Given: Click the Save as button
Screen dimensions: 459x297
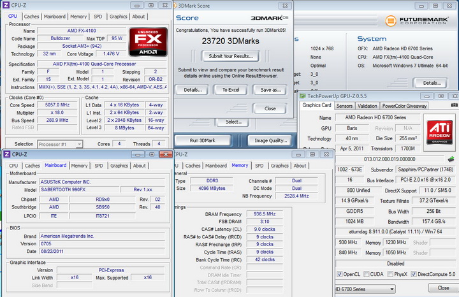Looking at the screenshot, I should [270, 90].
